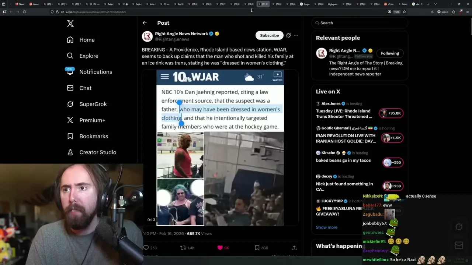
Task: Click browser Sign in button
Action: 443,12
